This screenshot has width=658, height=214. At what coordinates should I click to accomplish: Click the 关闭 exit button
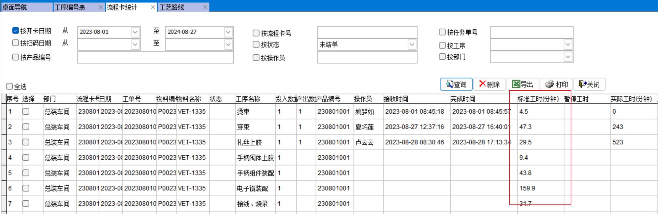(x=589, y=84)
